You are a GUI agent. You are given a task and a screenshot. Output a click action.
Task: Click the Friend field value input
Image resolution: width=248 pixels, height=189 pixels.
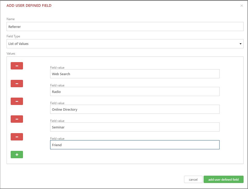[x=135, y=145]
